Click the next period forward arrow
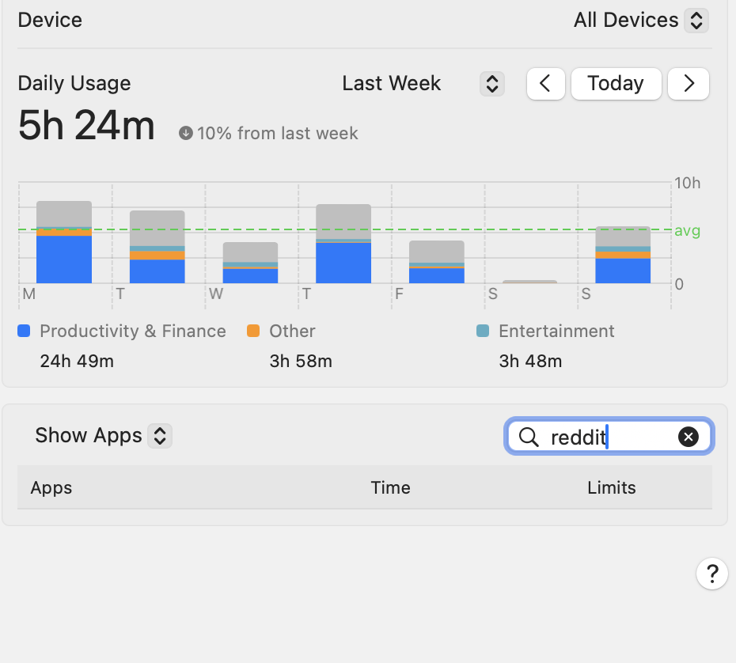 pyautogui.click(x=689, y=83)
